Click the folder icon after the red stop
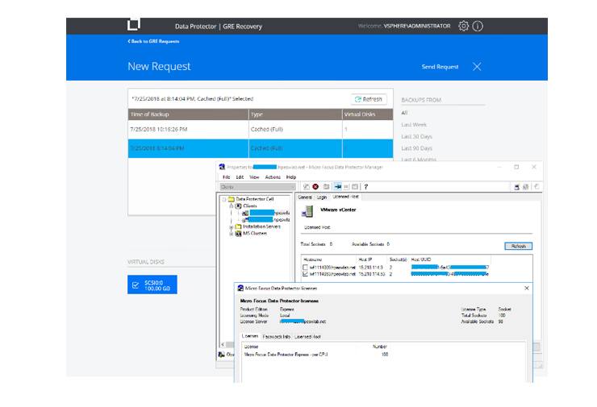This screenshot has width=597, height=407. coord(326,187)
